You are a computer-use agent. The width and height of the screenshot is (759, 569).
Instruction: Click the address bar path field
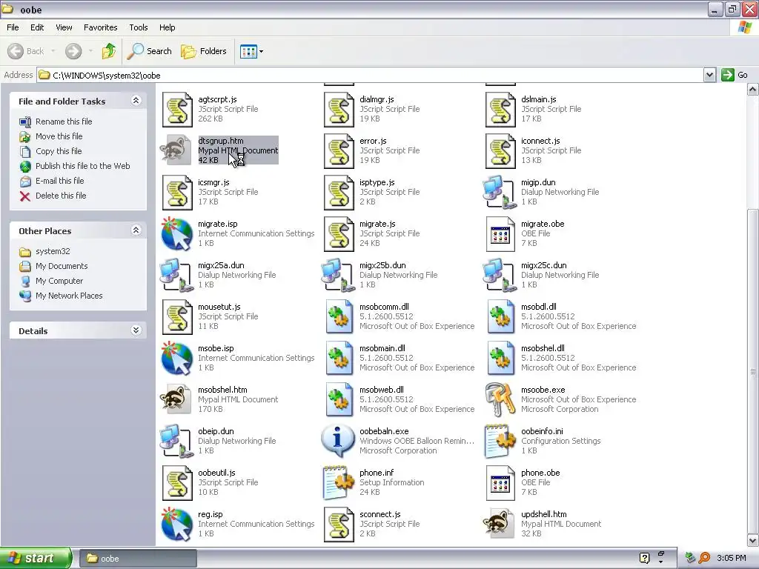[371, 75]
